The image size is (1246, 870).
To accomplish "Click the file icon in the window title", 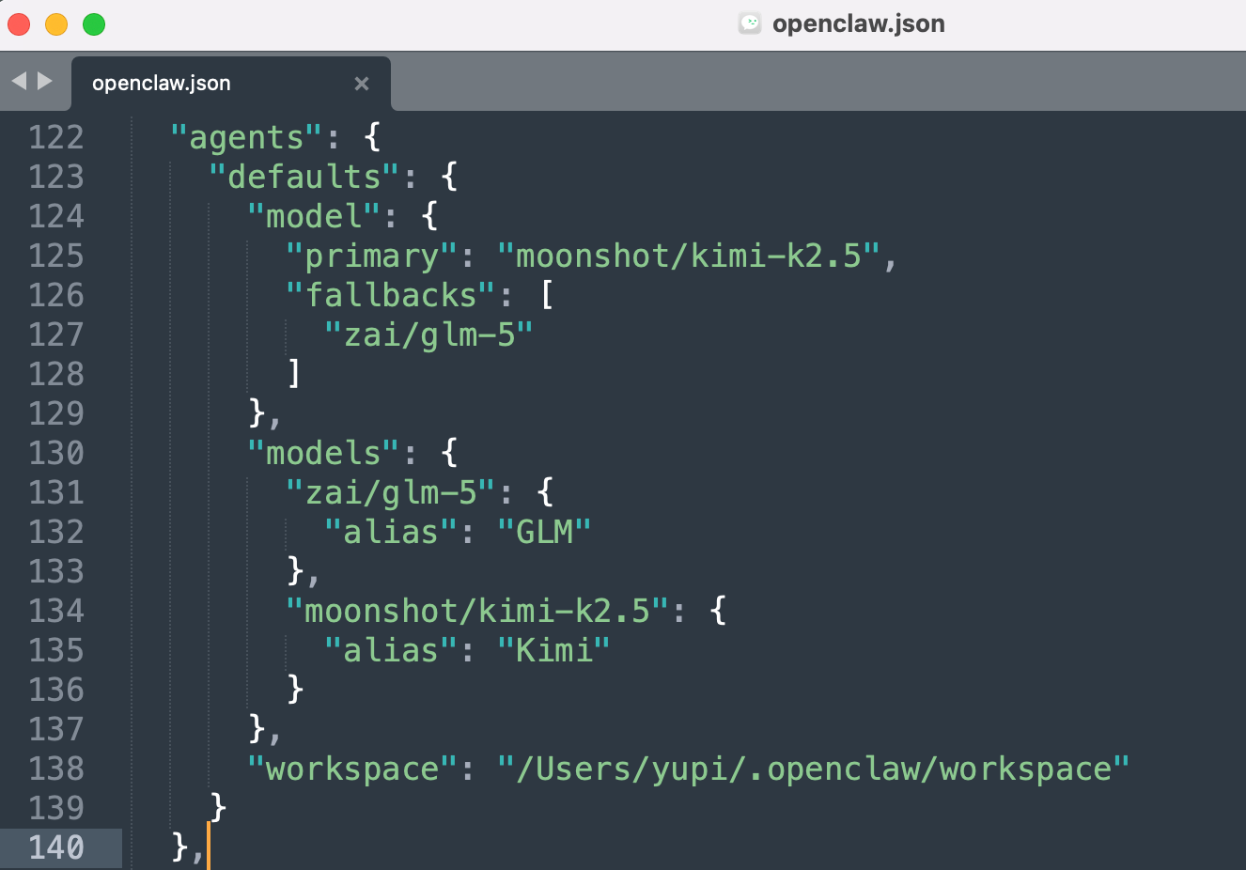I will point(750,23).
